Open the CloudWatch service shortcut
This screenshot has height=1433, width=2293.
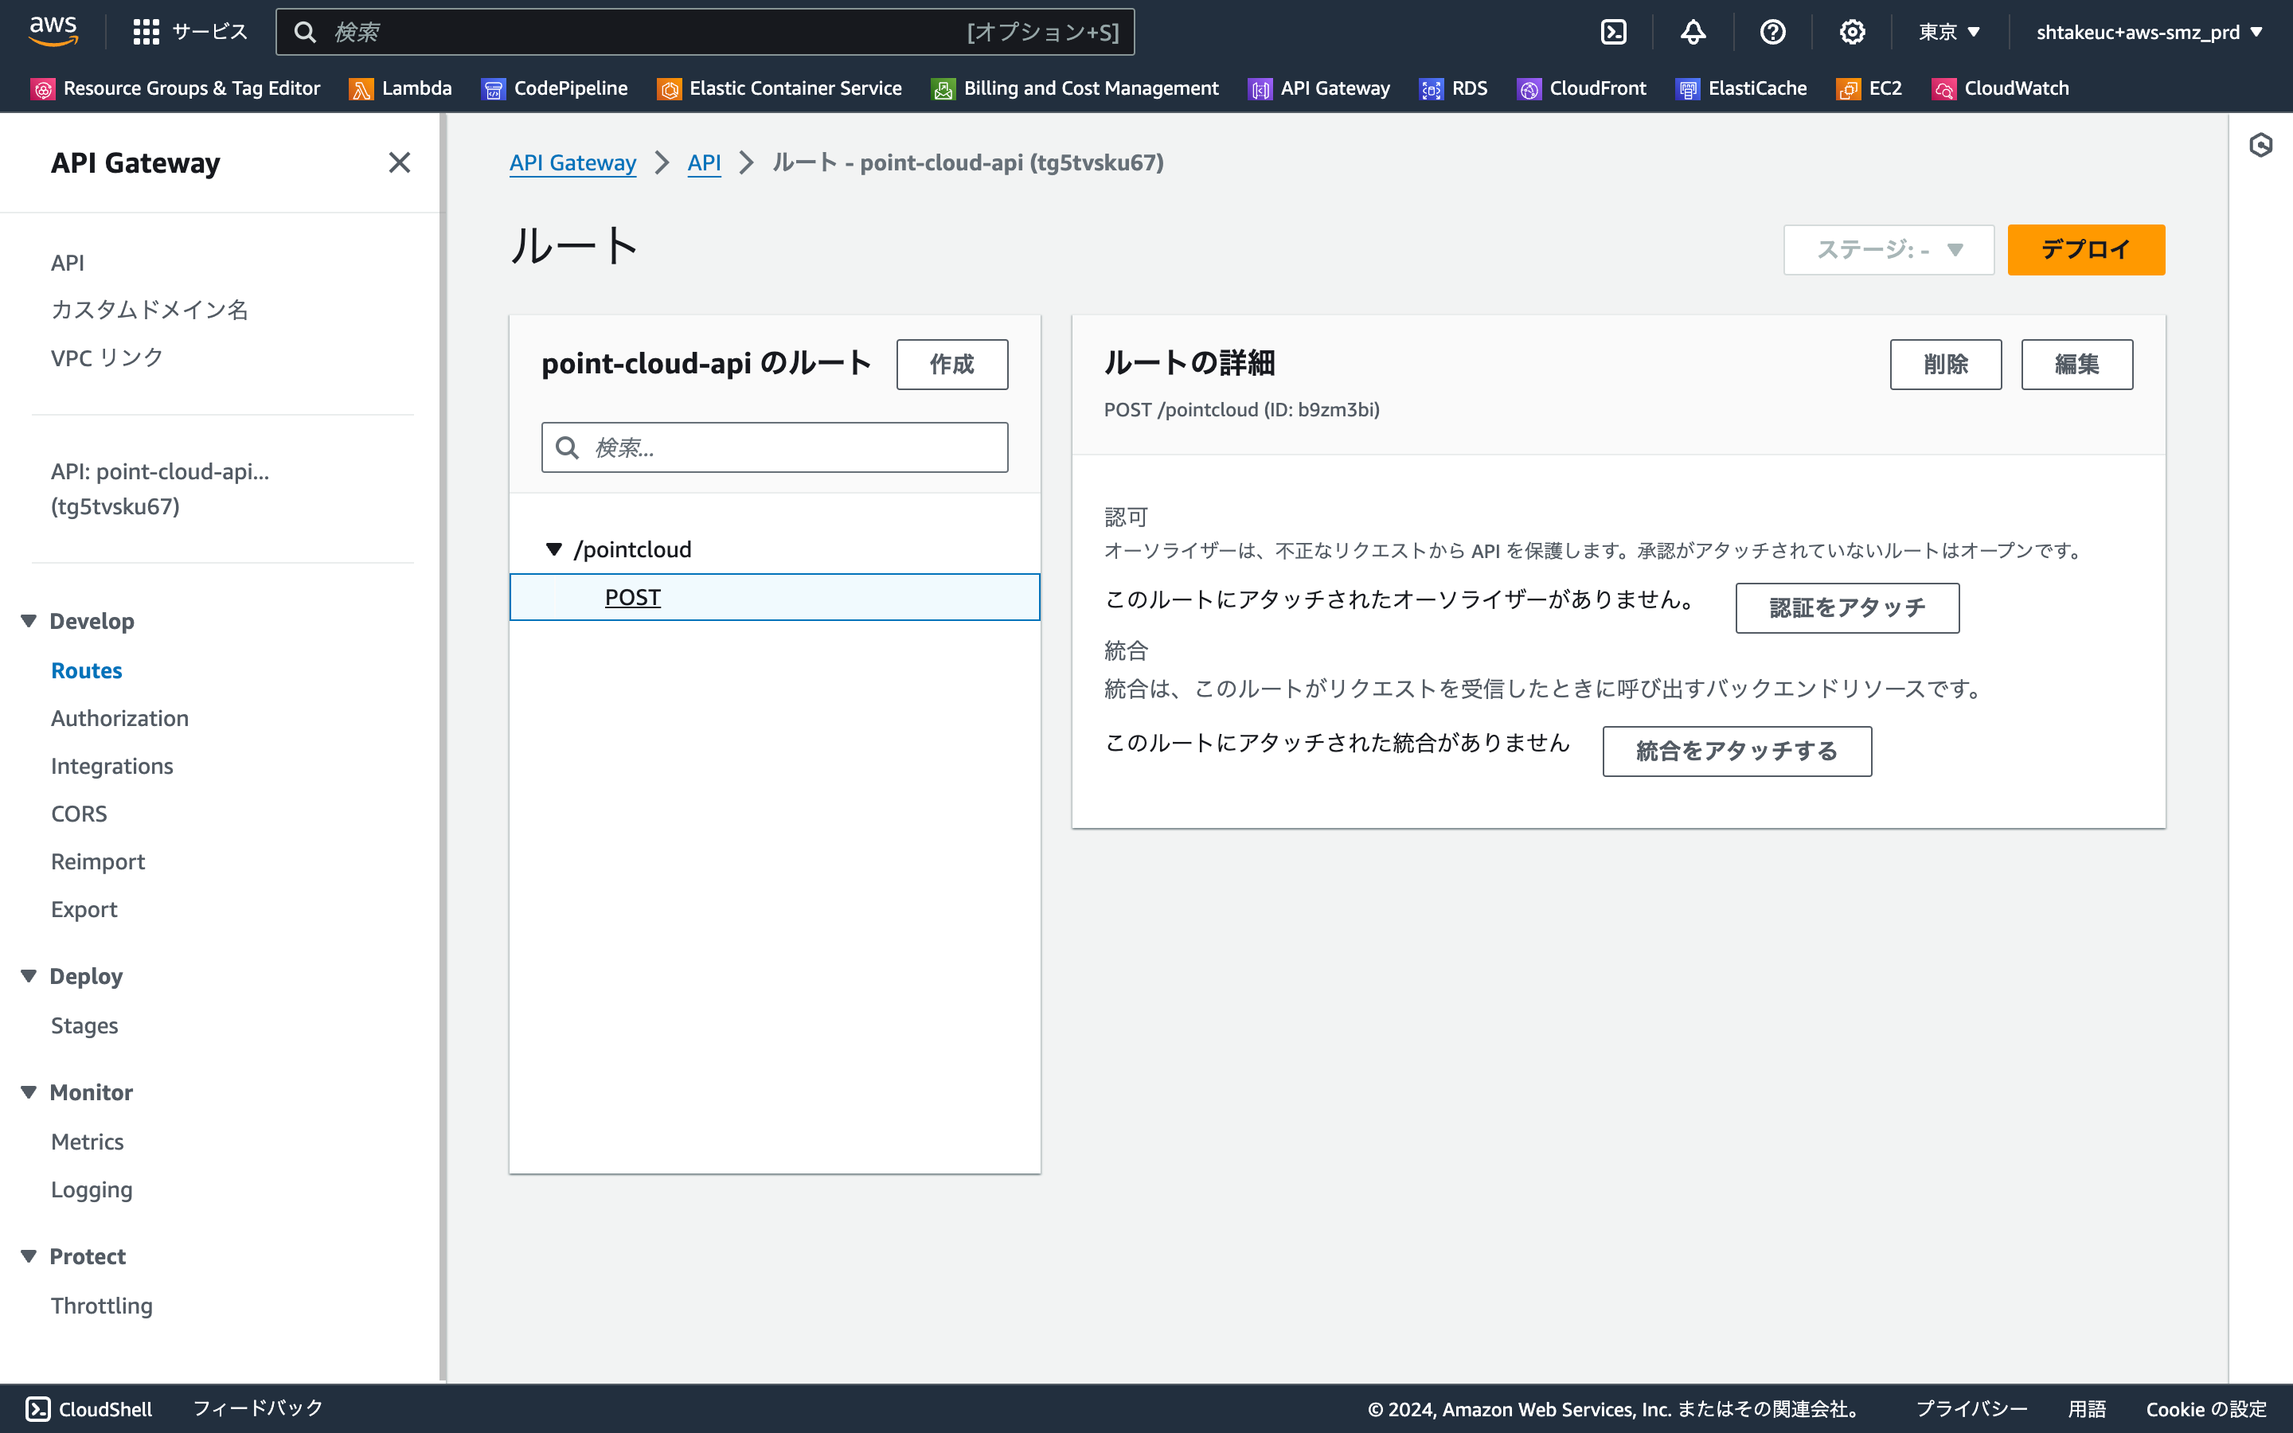2001,88
